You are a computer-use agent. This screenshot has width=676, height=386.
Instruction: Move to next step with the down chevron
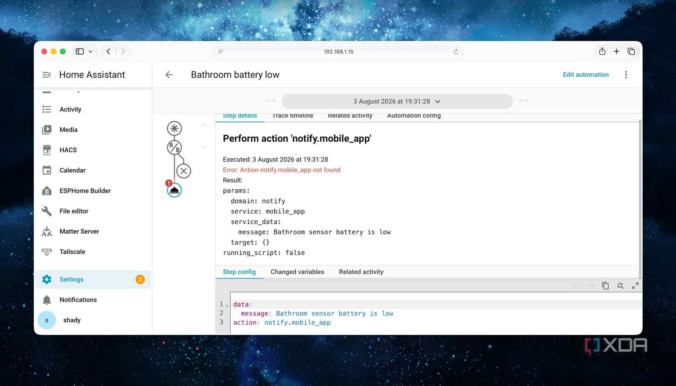pyautogui.click(x=204, y=147)
